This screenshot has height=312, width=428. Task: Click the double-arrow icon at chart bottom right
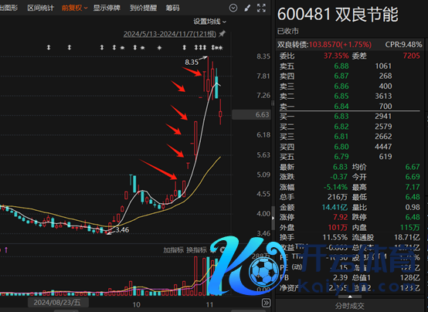pos(266,303)
